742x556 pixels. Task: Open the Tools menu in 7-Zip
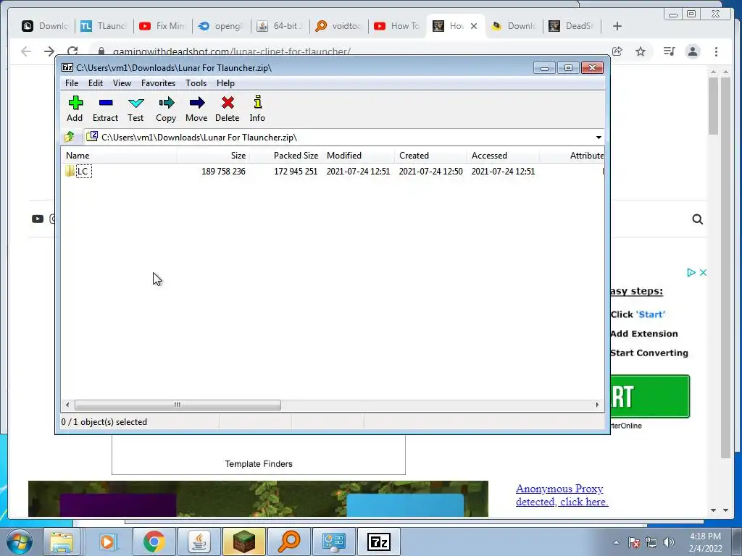[x=196, y=83]
